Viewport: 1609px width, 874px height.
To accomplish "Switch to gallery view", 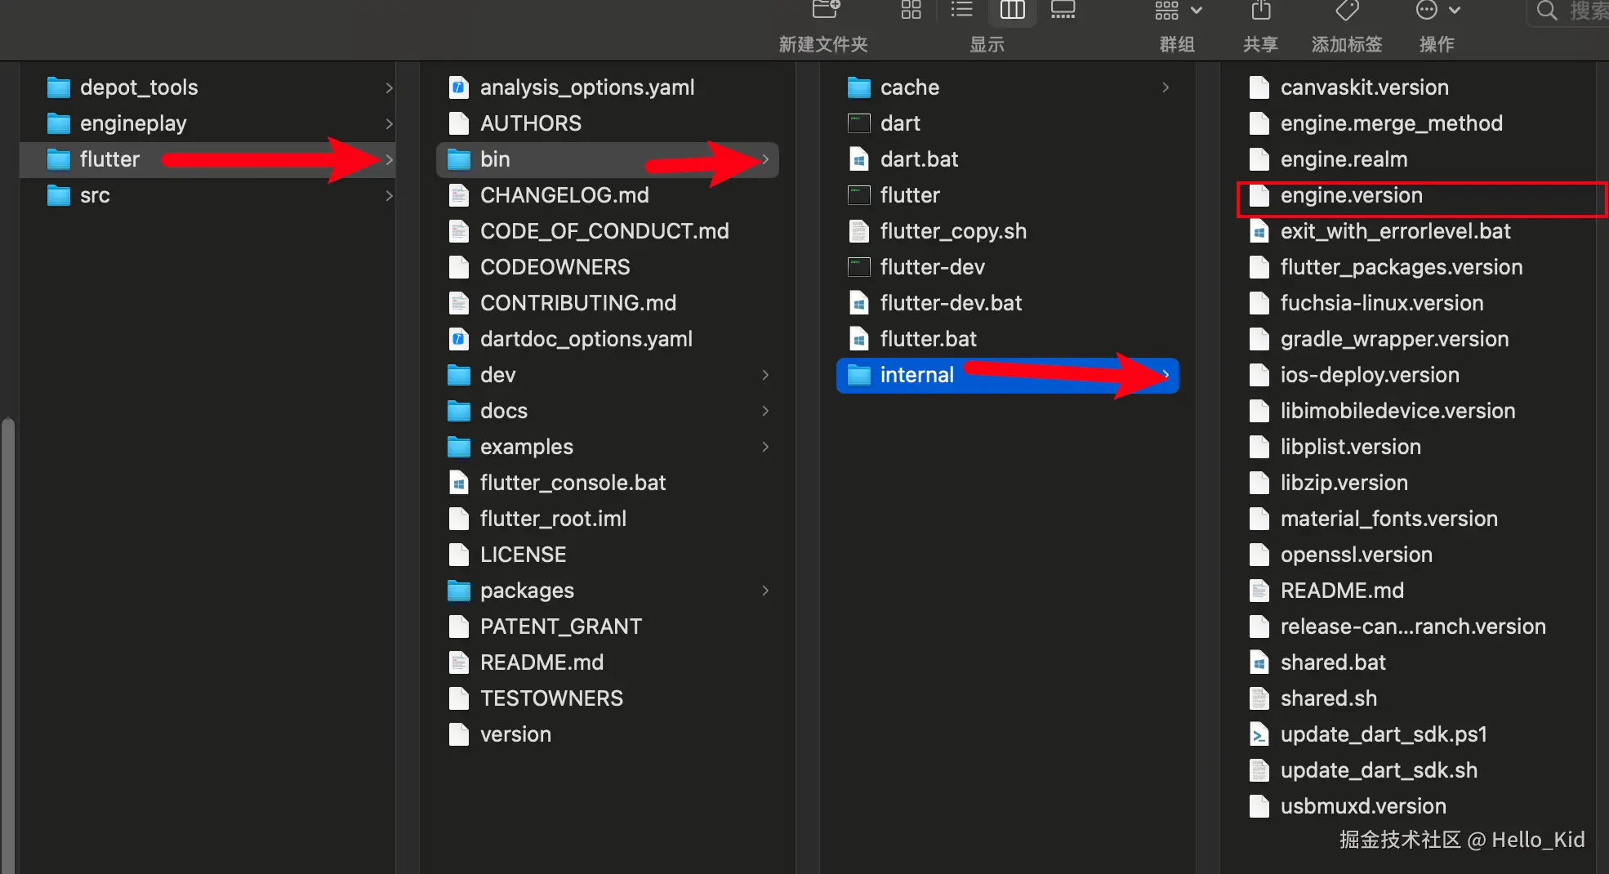I will pyautogui.click(x=1063, y=10).
